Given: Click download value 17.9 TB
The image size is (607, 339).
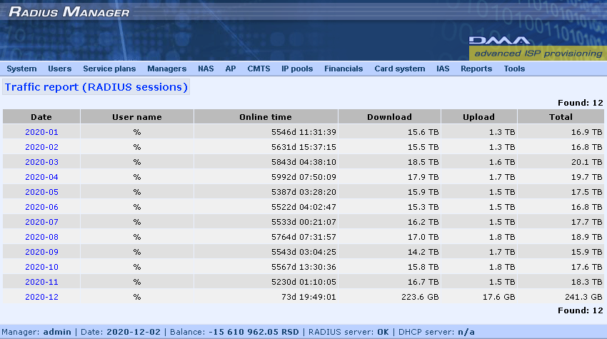Looking at the screenshot, I should [x=423, y=177].
